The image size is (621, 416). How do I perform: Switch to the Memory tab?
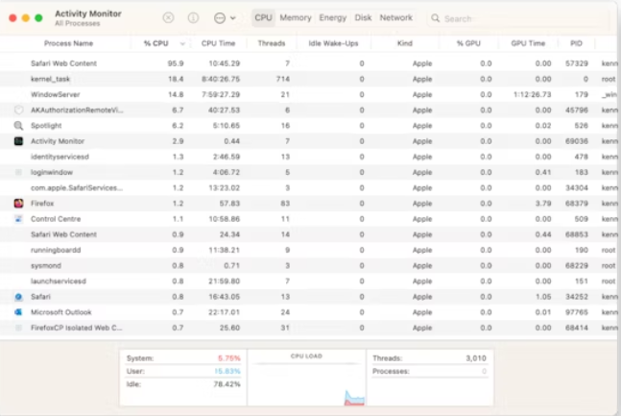[296, 17]
